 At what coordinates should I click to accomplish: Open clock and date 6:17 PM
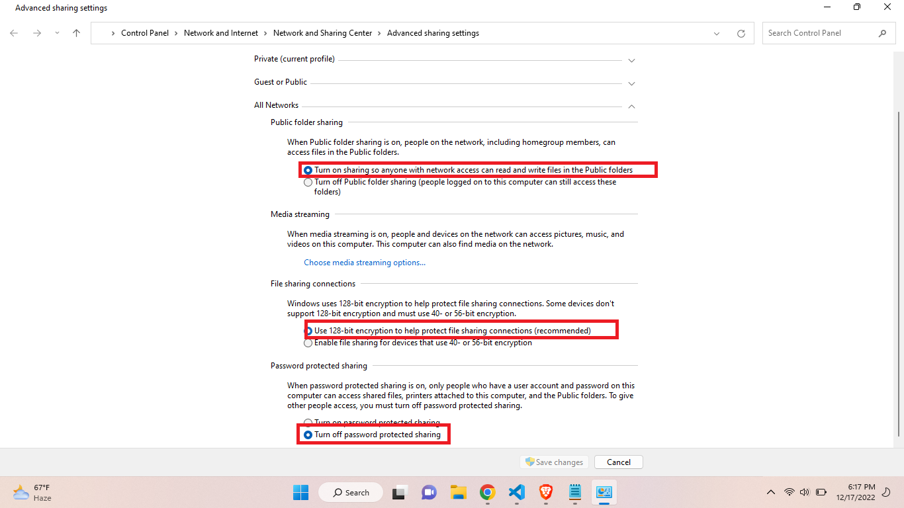click(856, 492)
